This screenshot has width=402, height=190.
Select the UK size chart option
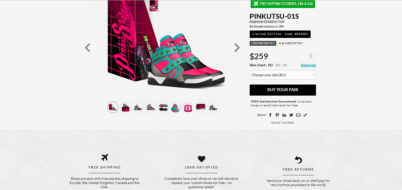[285, 65]
